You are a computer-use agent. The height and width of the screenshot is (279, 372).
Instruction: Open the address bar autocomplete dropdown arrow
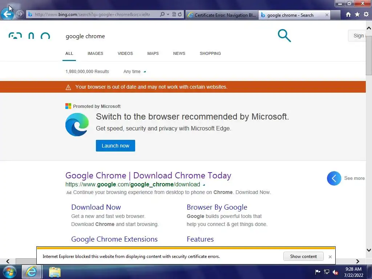(x=168, y=14)
